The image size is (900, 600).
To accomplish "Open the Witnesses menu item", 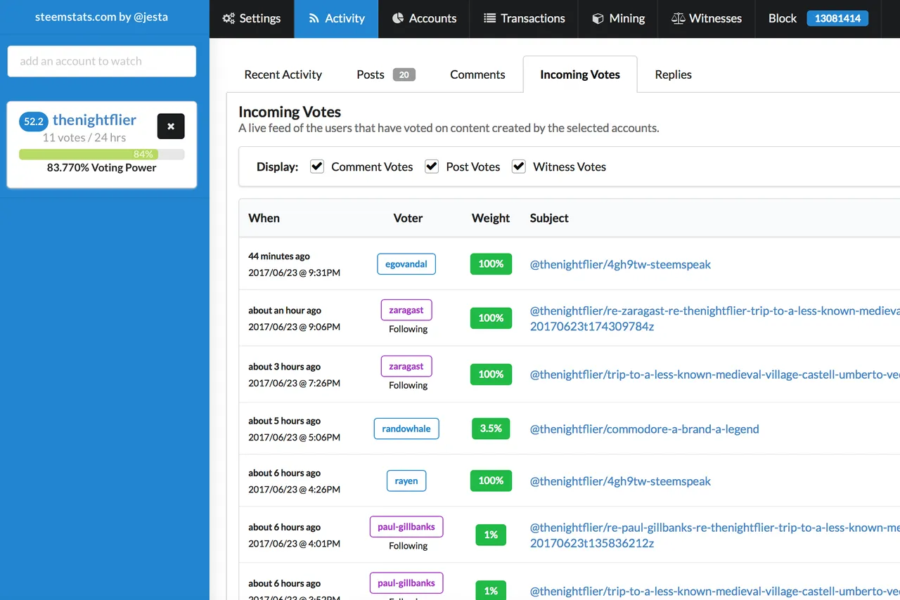I will tap(707, 19).
